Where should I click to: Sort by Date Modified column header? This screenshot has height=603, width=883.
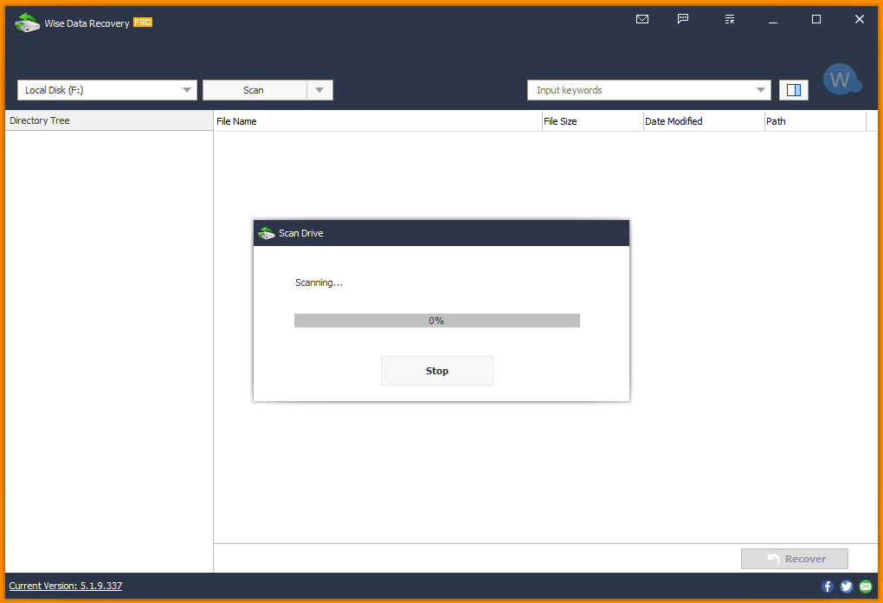click(x=702, y=121)
